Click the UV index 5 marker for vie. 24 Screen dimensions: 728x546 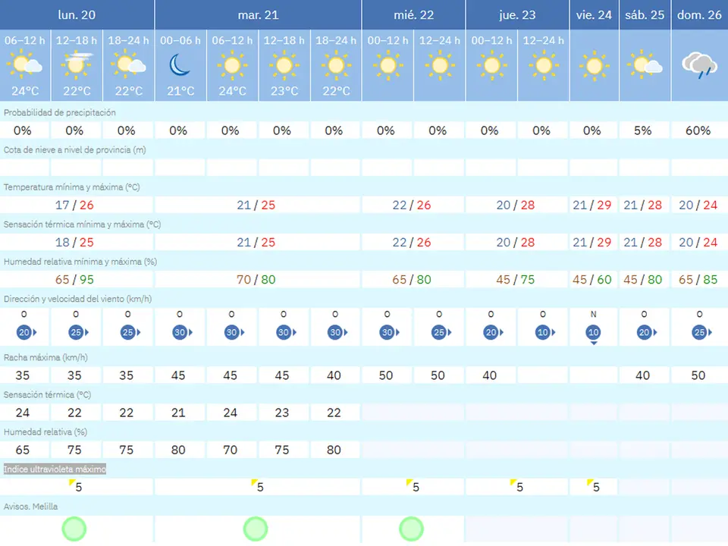tap(593, 486)
